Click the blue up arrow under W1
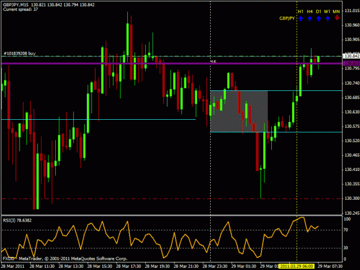Screen dimensions: 360x270 (x=328, y=18)
